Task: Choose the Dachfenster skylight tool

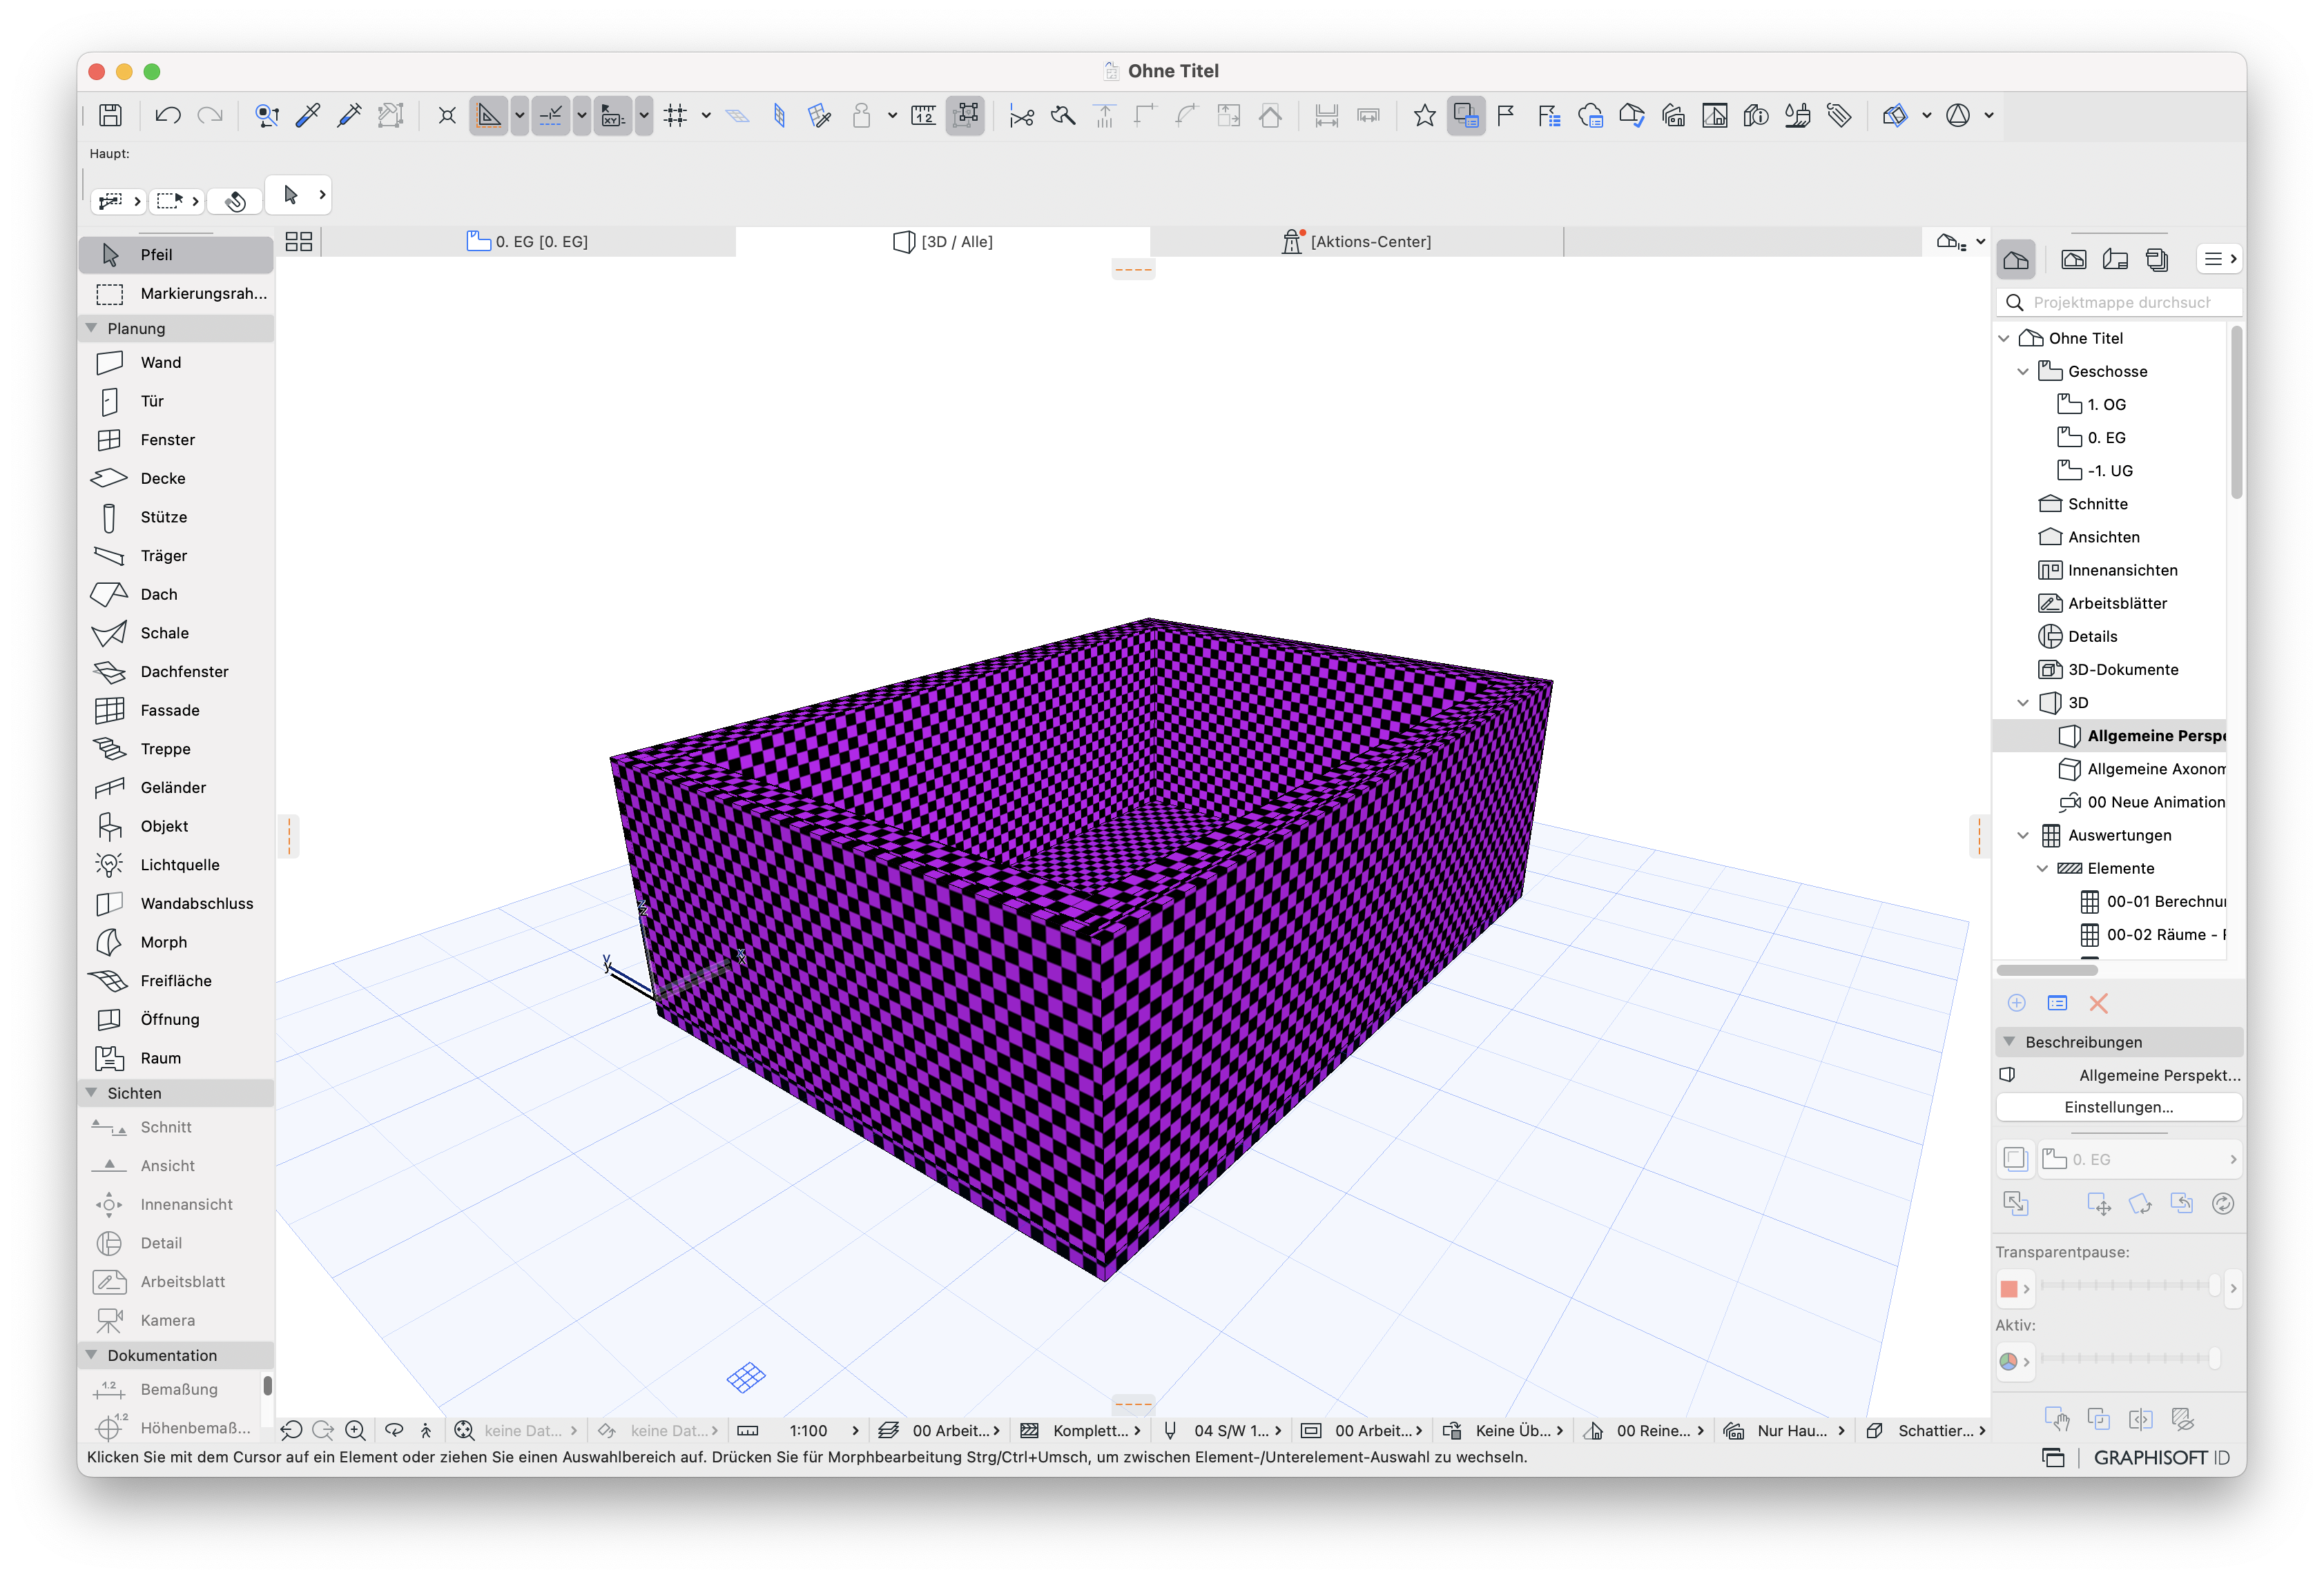Action: pos(176,671)
